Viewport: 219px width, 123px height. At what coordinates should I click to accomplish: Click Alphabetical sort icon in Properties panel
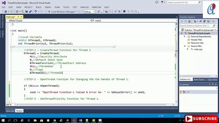point(184,92)
